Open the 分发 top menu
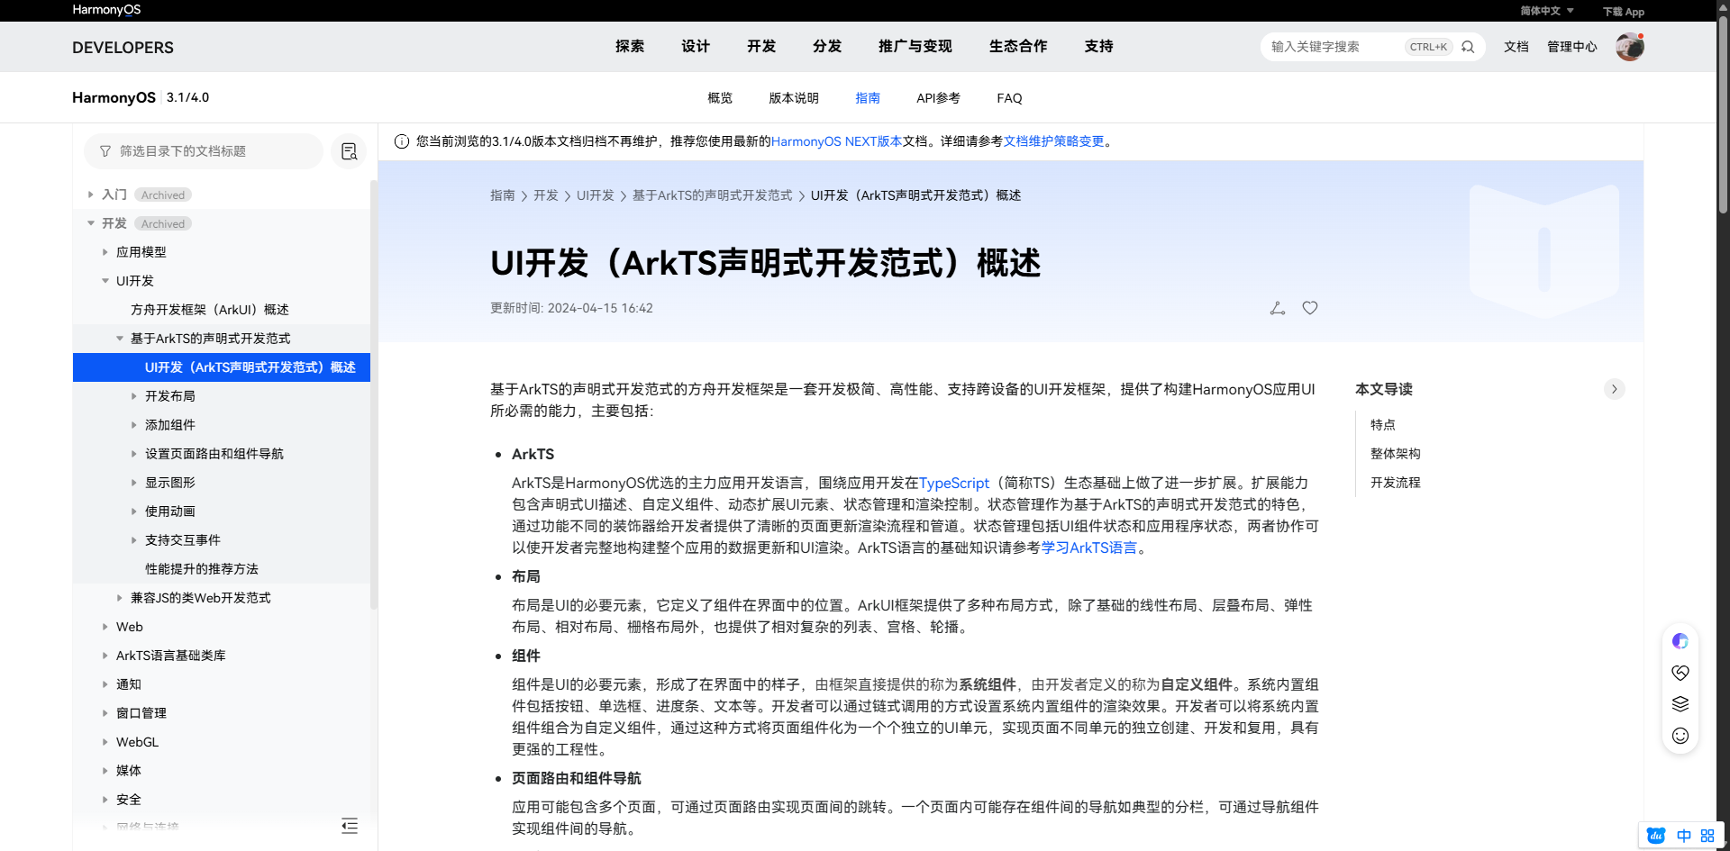Screen dimensions: 1730x851 click(x=827, y=46)
